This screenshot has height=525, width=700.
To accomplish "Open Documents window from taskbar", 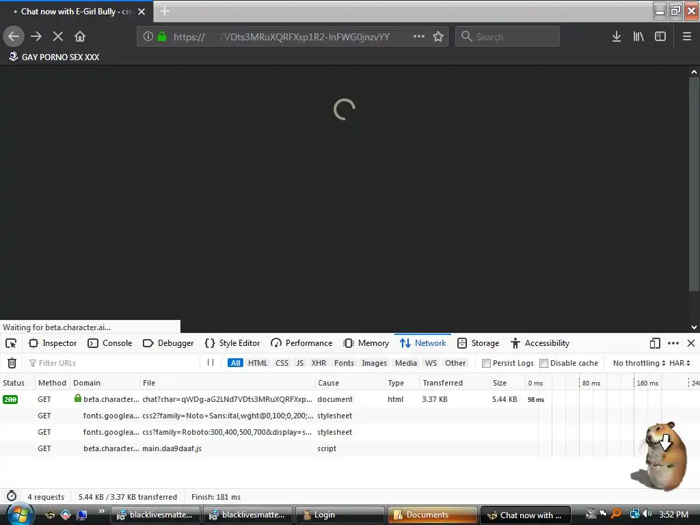I will click(433, 515).
